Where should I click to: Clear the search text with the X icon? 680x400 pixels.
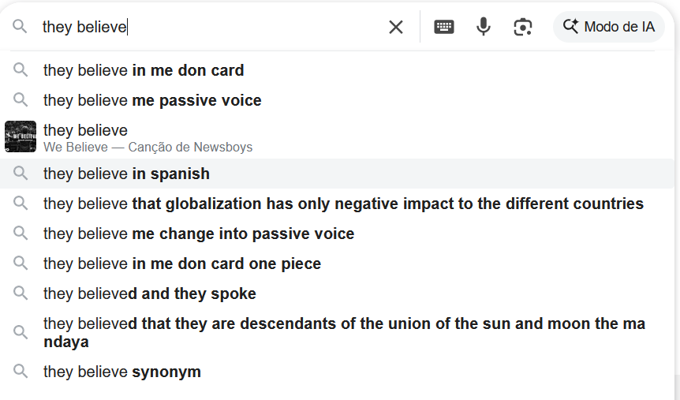(396, 27)
